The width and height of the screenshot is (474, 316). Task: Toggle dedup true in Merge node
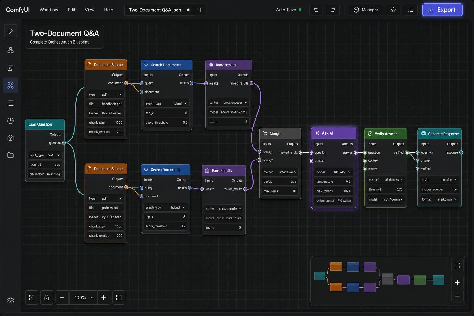pyautogui.click(x=280, y=181)
